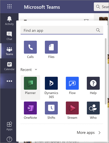
Task: Launch the Stream app
Action: (72, 110)
